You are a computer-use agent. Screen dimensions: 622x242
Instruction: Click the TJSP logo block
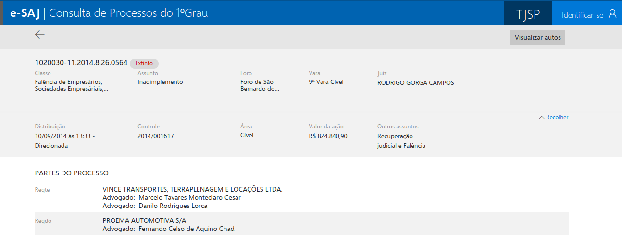click(x=528, y=14)
